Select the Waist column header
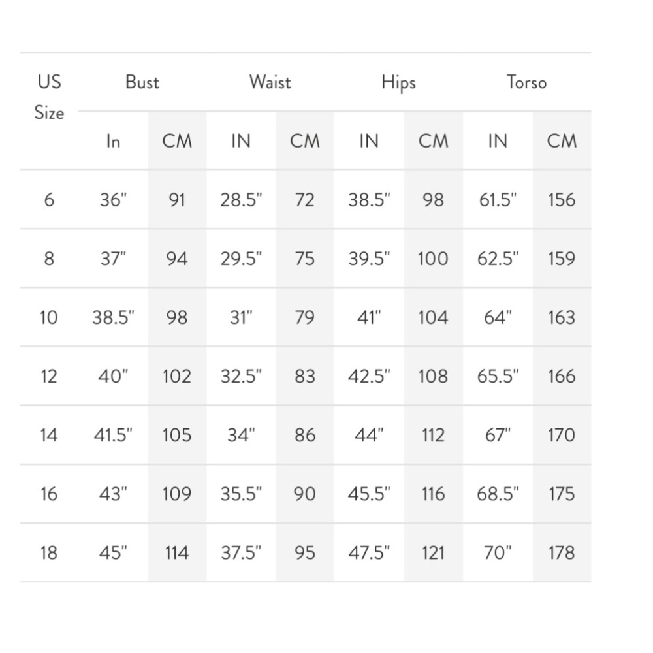This screenshot has width=653, height=653. pyautogui.click(x=270, y=82)
